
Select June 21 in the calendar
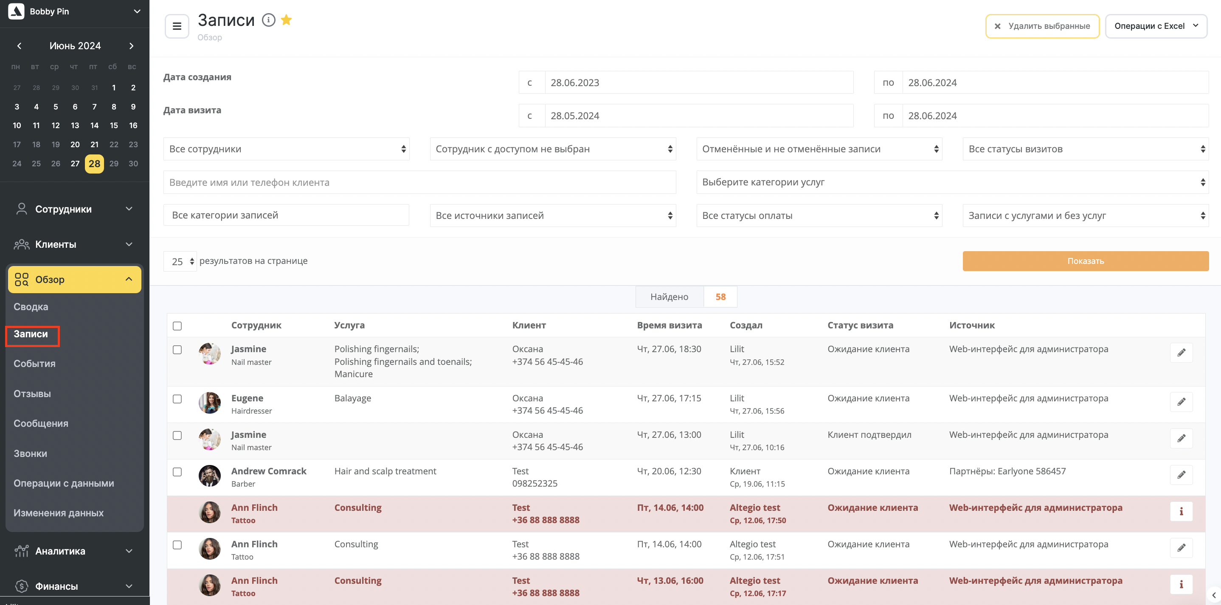tap(94, 145)
